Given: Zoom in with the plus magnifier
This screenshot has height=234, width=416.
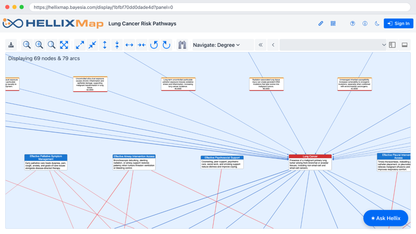Looking at the screenshot, I should [39, 45].
